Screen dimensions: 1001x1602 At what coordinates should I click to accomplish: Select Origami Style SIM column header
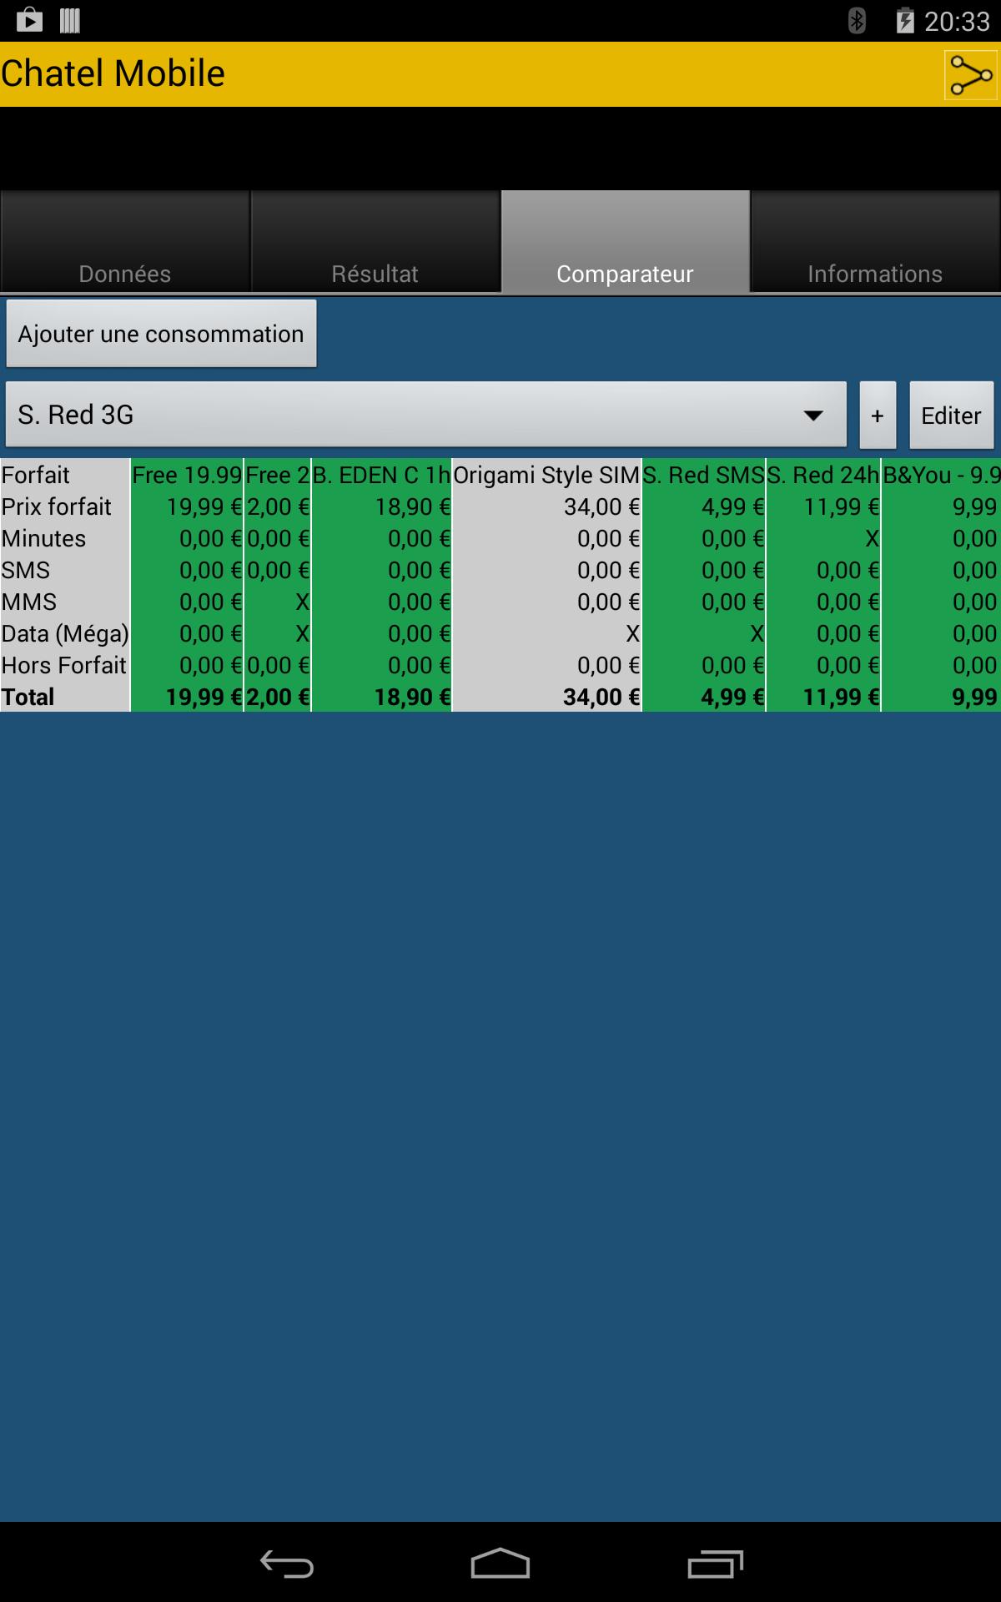pos(546,475)
